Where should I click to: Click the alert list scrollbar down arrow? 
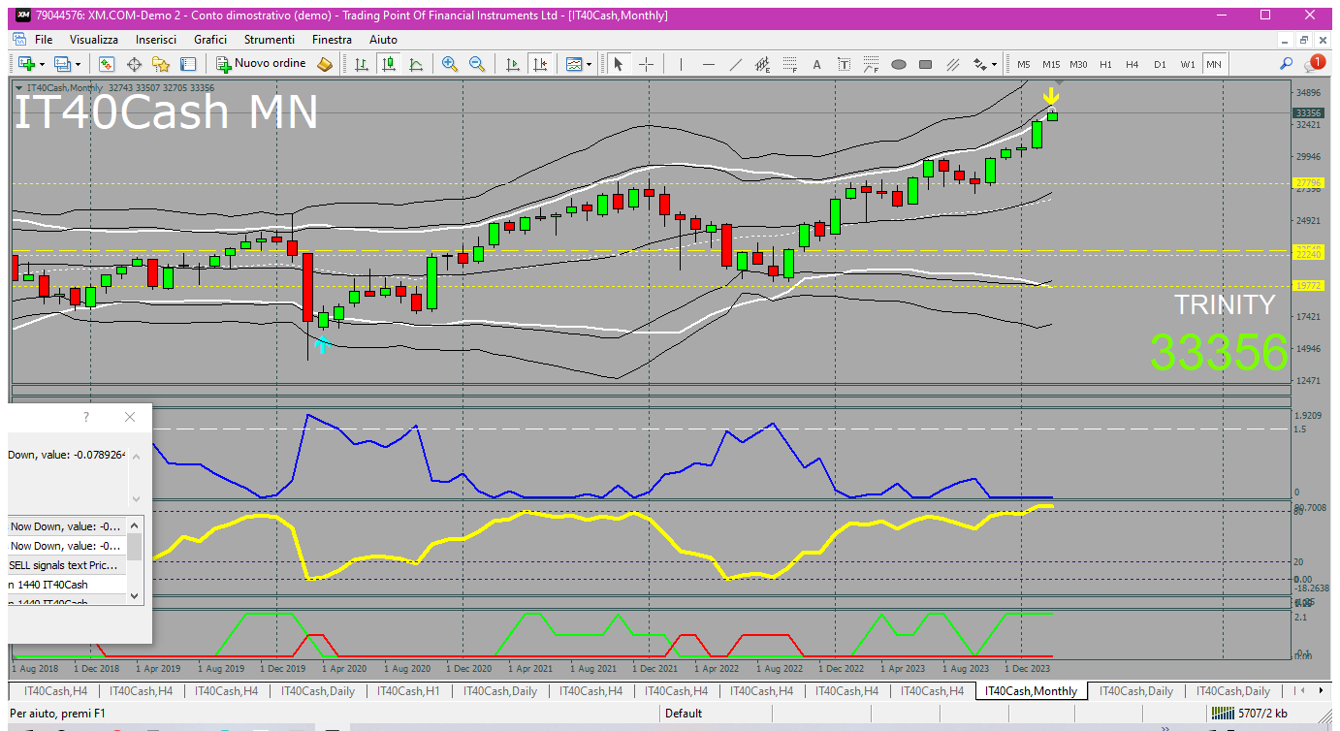click(135, 595)
